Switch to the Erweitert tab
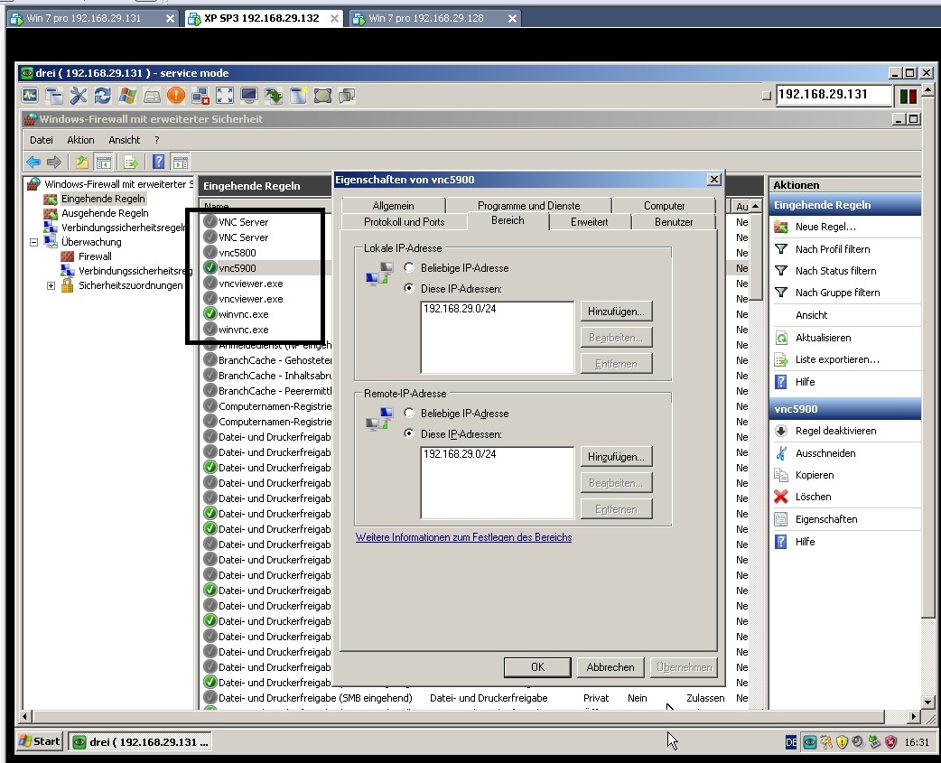 click(x=590, y=222)
